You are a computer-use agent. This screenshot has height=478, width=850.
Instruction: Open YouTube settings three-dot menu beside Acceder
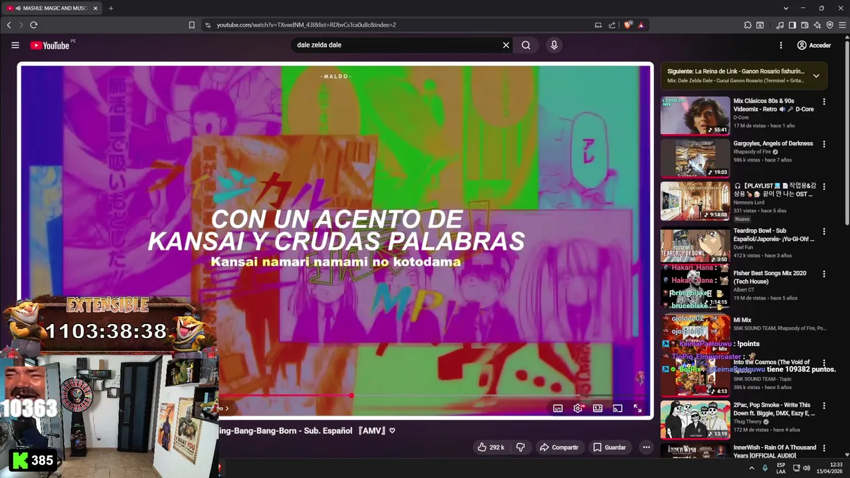point(781,45)
